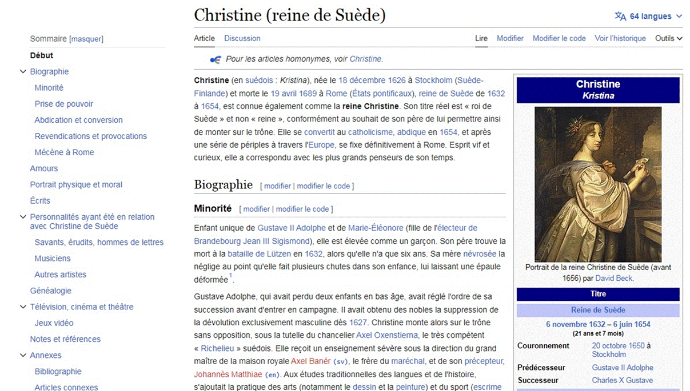Go to Abdication et conversion section
690x391 pixels.
pos(79,120)
